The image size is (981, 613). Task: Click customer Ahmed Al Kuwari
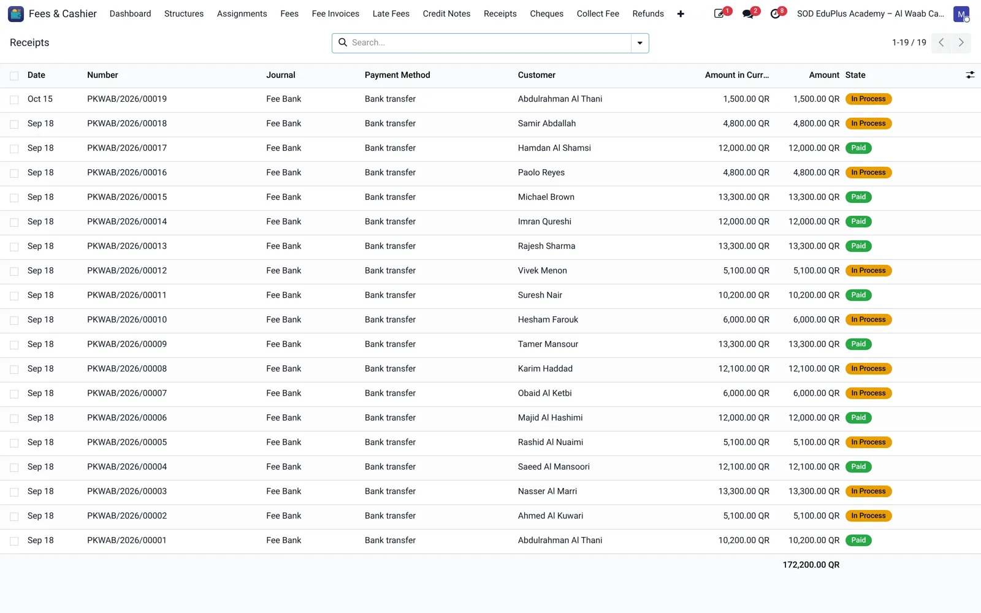(550, 516)
